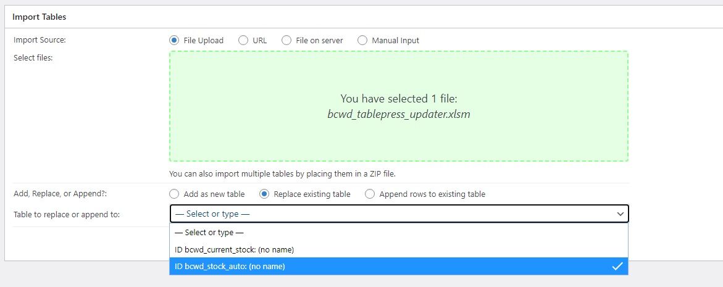The width and height of the screenshot is (723, 287).
Task: Select ID bcwd_stock_auto from the list
Action: pos(230,266)
